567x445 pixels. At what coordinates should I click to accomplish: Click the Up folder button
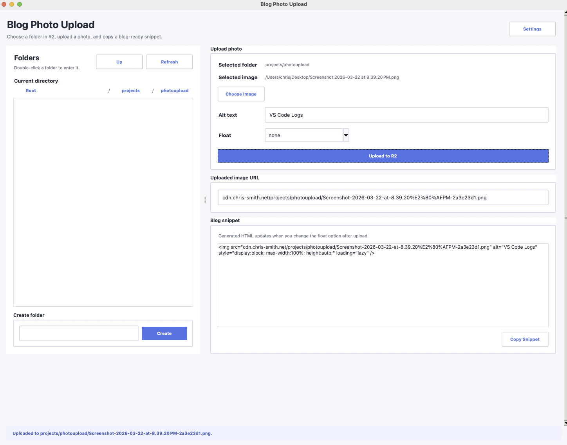[x=119, y=62]
